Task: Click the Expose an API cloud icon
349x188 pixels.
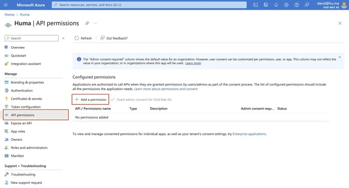Action: 6,123
